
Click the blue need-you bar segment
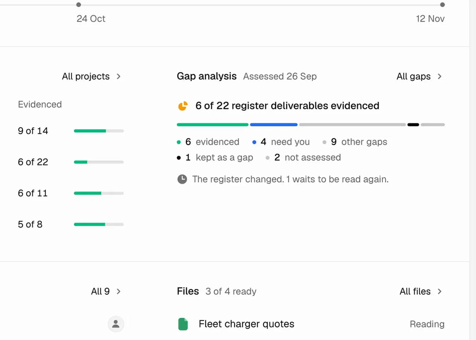coord(274,125)
